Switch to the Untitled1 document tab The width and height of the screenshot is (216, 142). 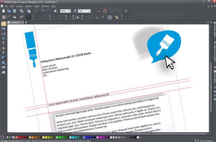click(15, 22)
